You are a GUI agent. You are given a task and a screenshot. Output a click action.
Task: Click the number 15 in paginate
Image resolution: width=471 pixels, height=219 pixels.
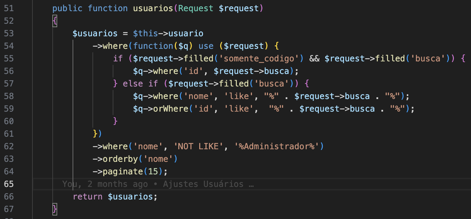click(x=153, y=172)
